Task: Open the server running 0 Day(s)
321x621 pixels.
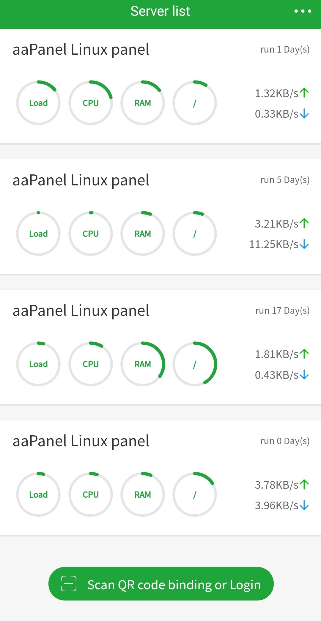Action: [x=81, y=441]
